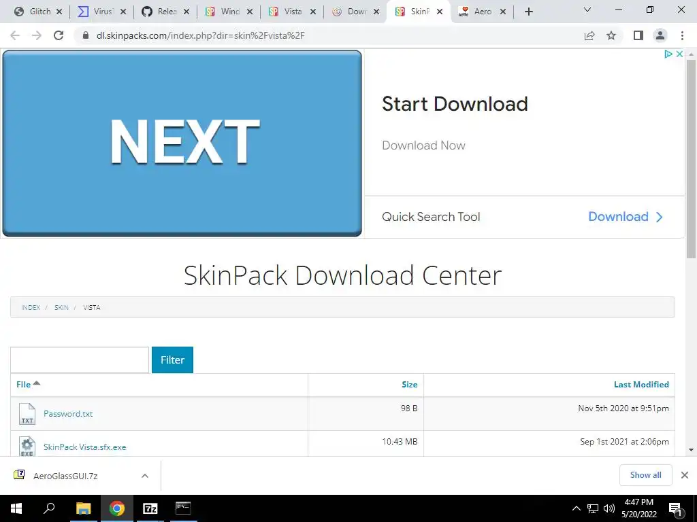Open a new browser tab
The image size is (697, 522).
(528, 12)
